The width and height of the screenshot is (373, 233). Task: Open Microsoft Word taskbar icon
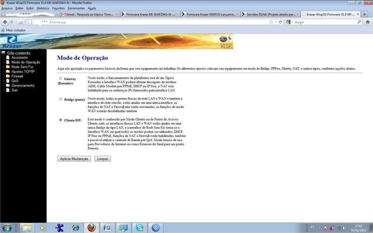[x=108, y=228]
